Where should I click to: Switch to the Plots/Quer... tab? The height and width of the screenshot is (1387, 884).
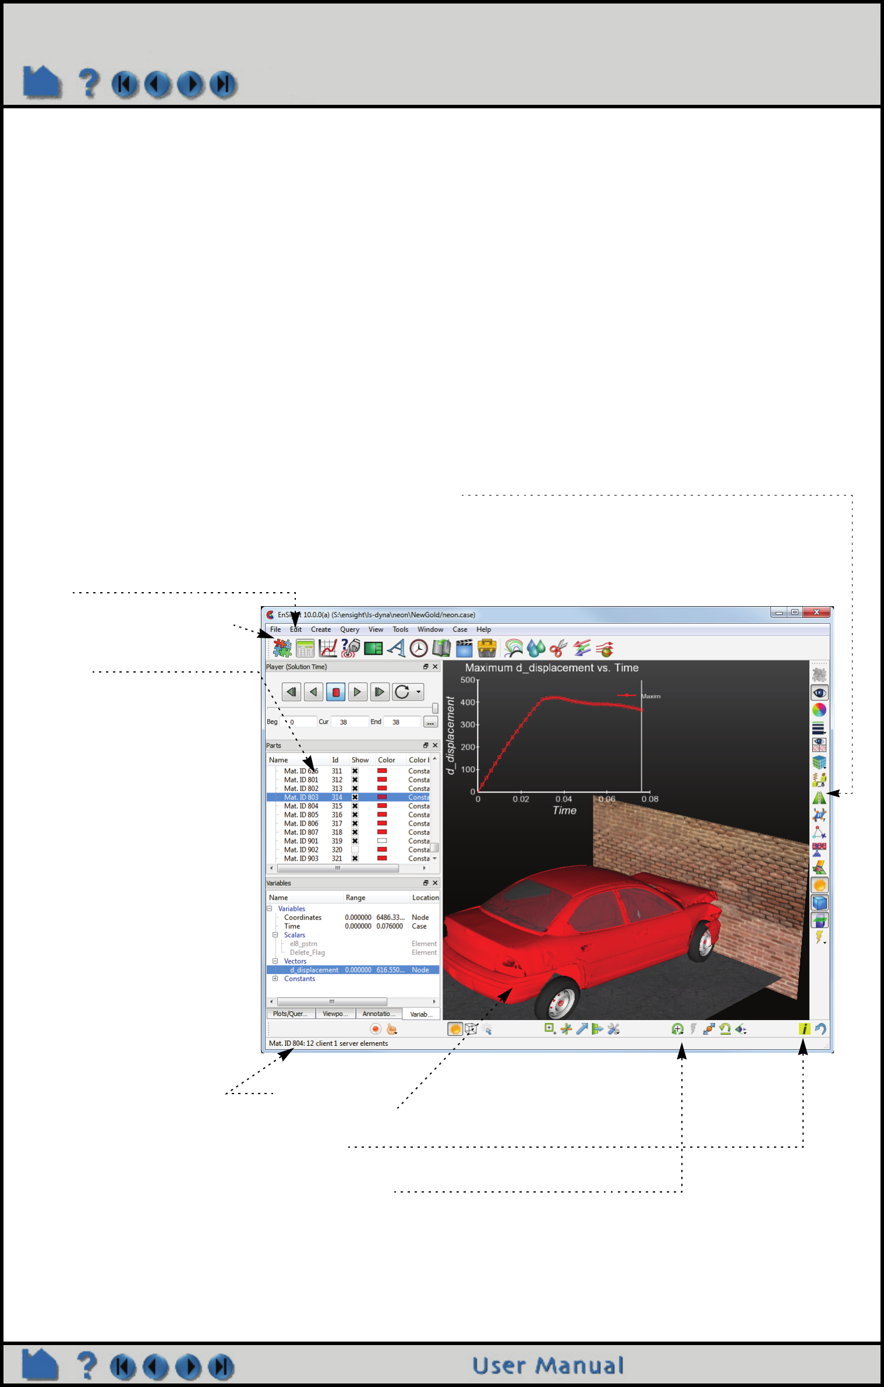pyautogui.click(x=291, y=1014)
